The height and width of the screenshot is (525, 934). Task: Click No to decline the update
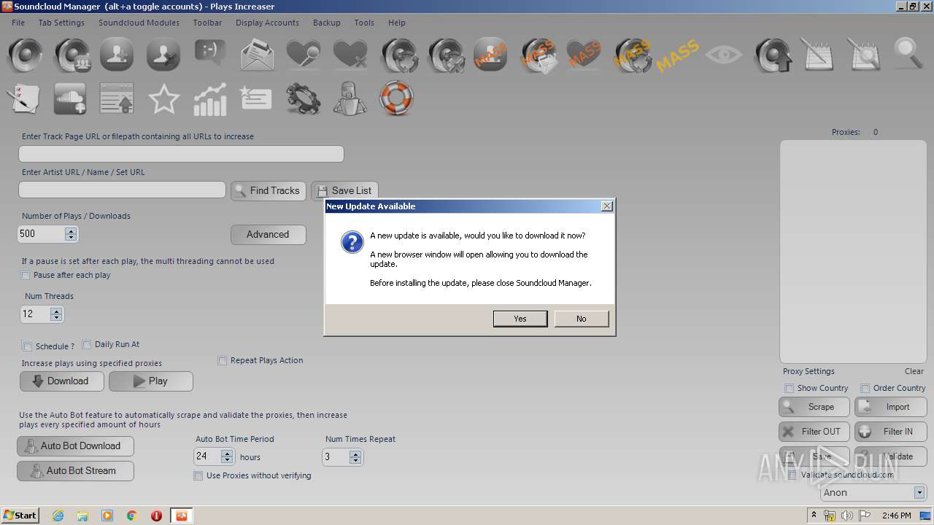[x=582, y=319]
